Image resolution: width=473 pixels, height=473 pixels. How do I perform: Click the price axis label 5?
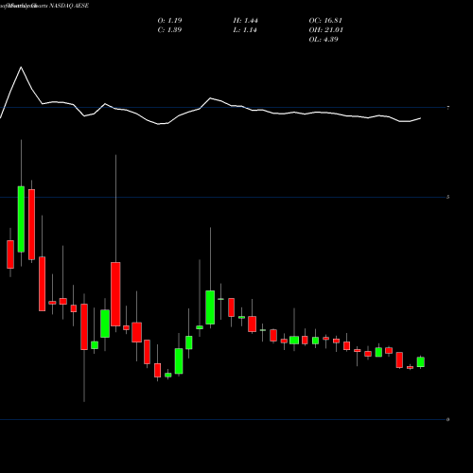[x=447, y=197]
